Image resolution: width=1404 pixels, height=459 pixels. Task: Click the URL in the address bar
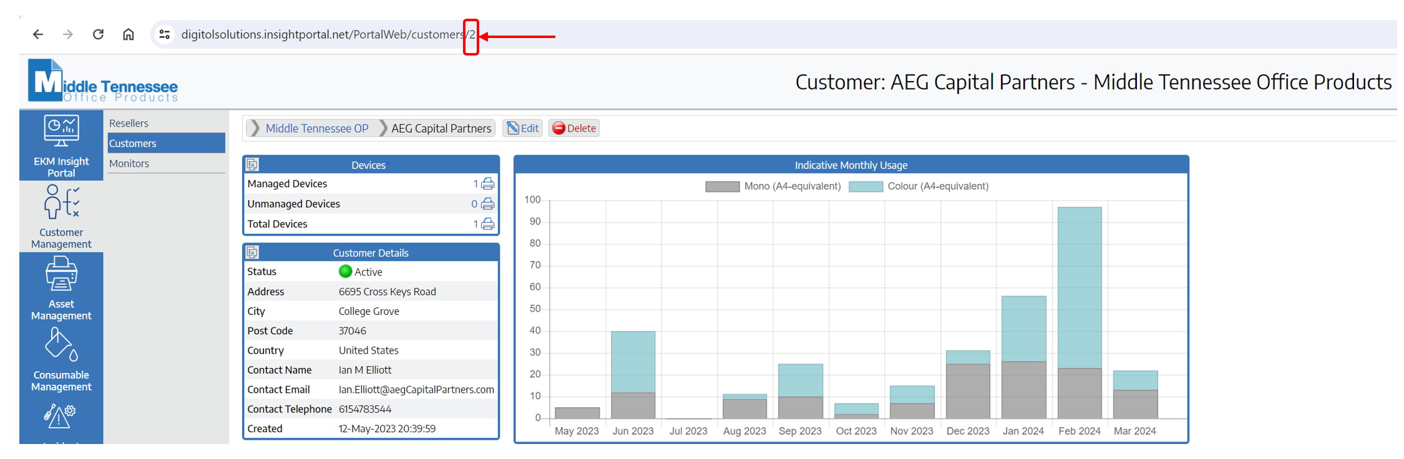[328, 34]
